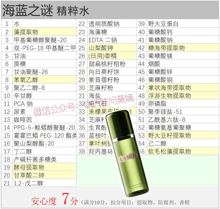Select the cell 聚乙二醇-8
The height and width of the screenshot is (209, 220).
pyautogui.click(x=44, y=88)
